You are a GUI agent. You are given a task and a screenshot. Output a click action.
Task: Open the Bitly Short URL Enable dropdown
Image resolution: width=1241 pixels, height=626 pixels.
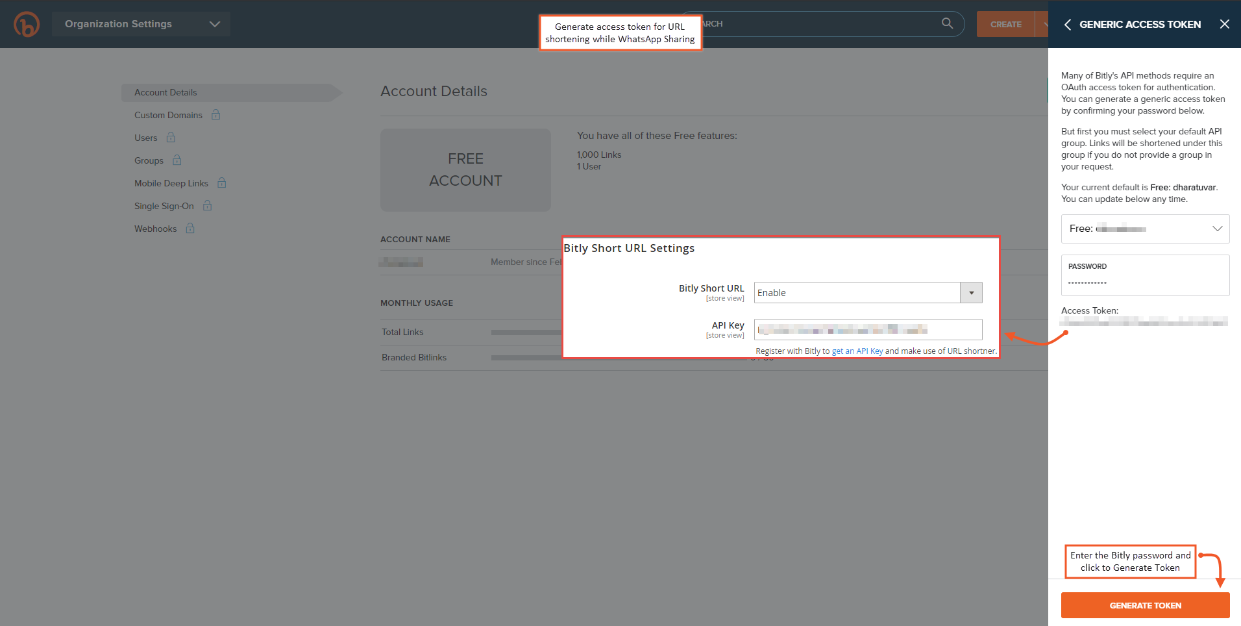pyautogui.click(x=868, y=293)
